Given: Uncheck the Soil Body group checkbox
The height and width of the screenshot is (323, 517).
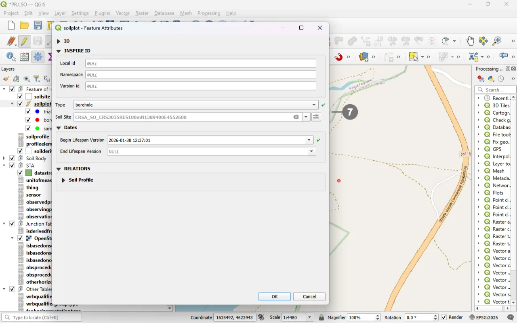Looking at the screenshot, I should (x=12, y=158).
